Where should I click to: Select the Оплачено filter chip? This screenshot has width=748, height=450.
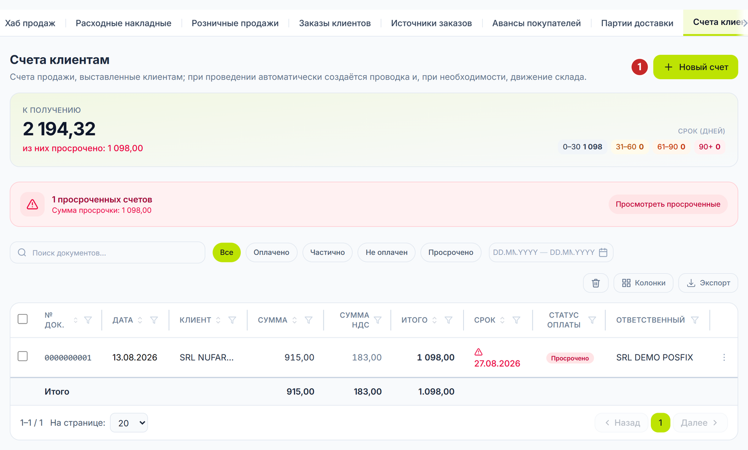(271, 252)
